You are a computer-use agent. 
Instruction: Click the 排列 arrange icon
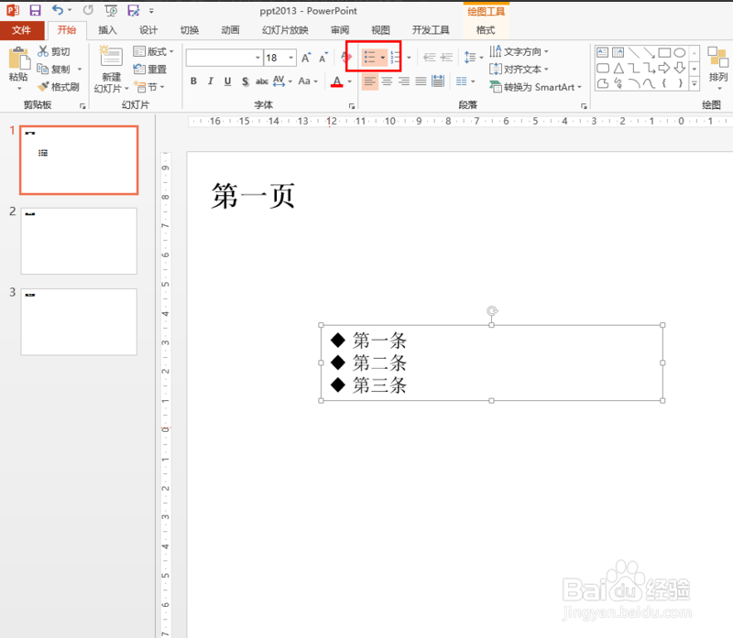pyautogui.click(x=718, y=57)
